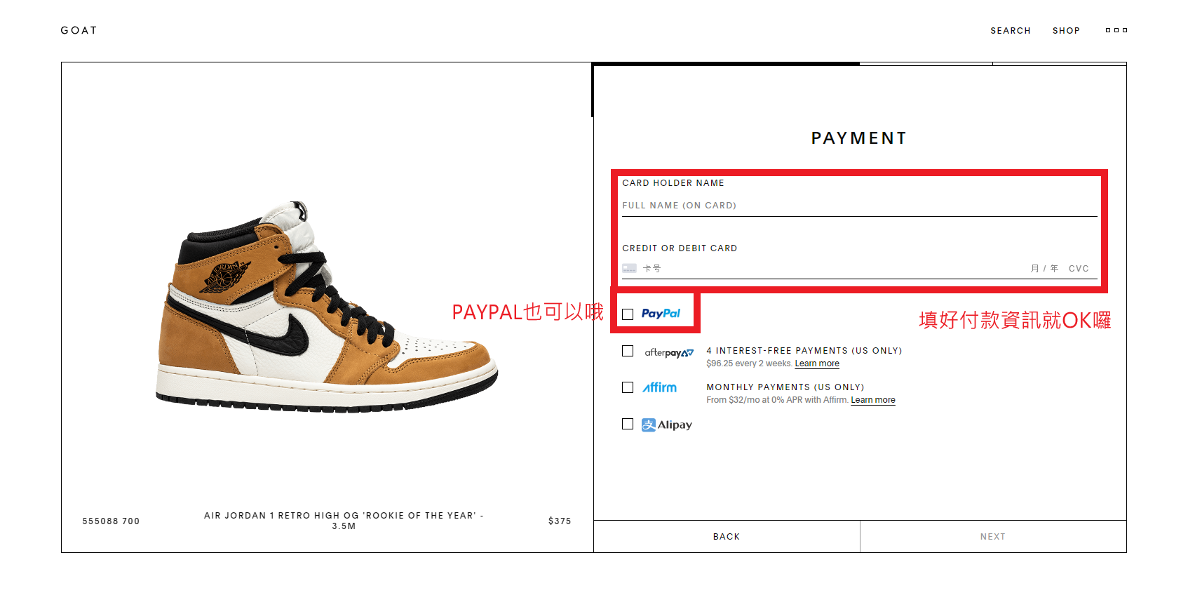Click the credit card icon in card field
The image size is (1188, 614).
(629, 268)
